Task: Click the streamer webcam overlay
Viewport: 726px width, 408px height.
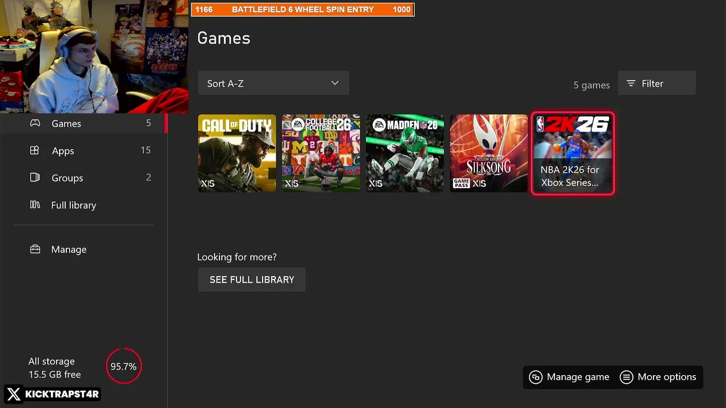Action: pos(94,57)
